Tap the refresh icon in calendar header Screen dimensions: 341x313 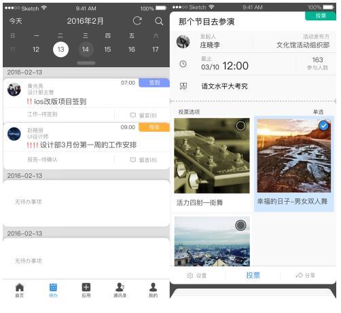pyautogui.click(x=137, y=21)
